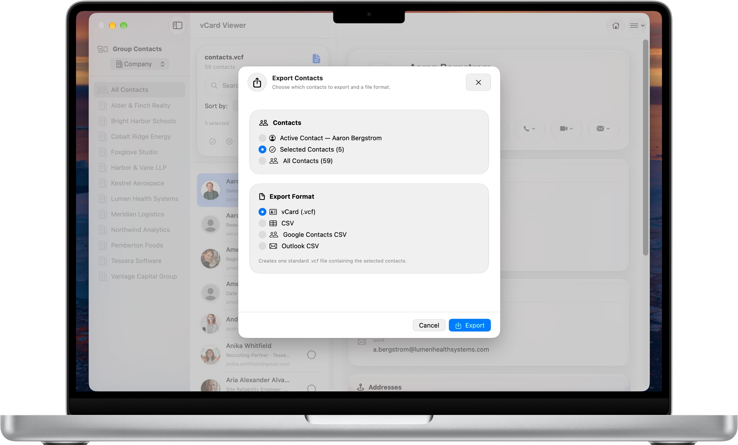Open the Company grouping dropdown
This screenshot has height=445, width=738.
(139, 64)
